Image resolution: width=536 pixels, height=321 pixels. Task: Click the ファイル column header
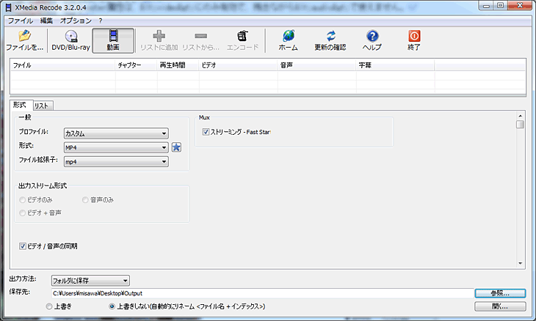click(62, 64)
